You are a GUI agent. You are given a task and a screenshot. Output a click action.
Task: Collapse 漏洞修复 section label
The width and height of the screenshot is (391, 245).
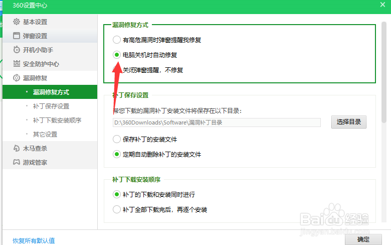coord(35,78)
